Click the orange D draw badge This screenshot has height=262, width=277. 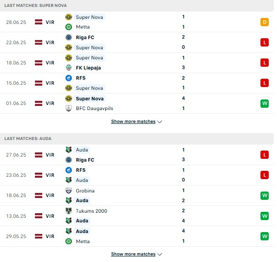pos(265,22)
